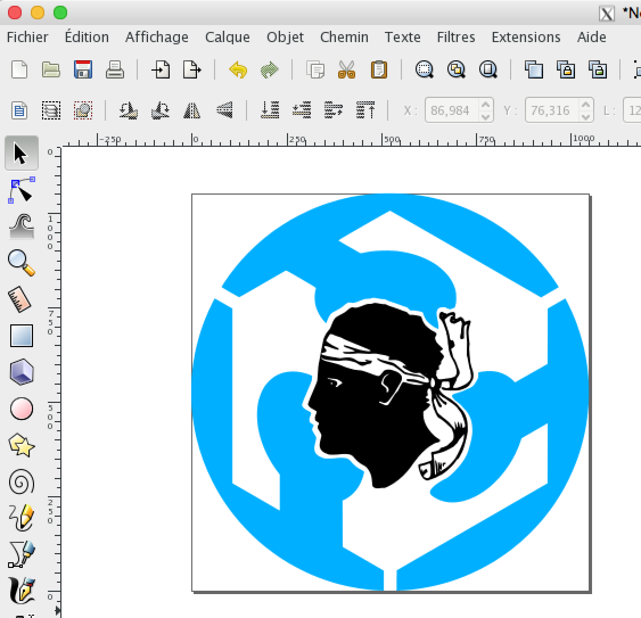Select the Pencil freehand tool

click(x=21, y=517)
